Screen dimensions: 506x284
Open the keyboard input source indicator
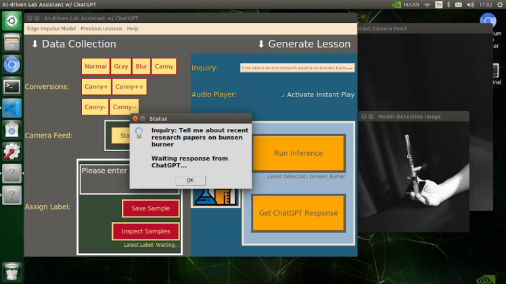(x=438, y=5)
